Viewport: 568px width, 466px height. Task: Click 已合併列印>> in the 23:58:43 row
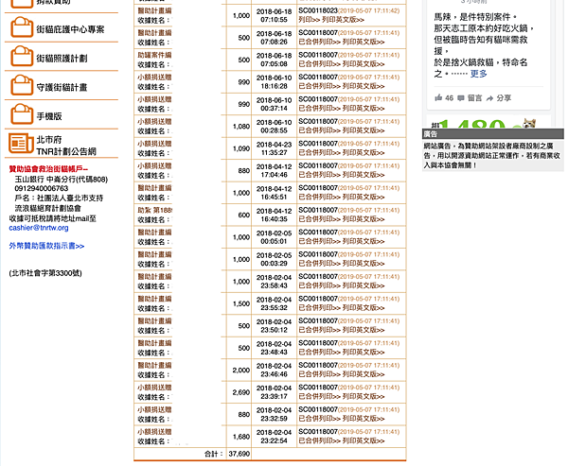click(x=319, y=285)
